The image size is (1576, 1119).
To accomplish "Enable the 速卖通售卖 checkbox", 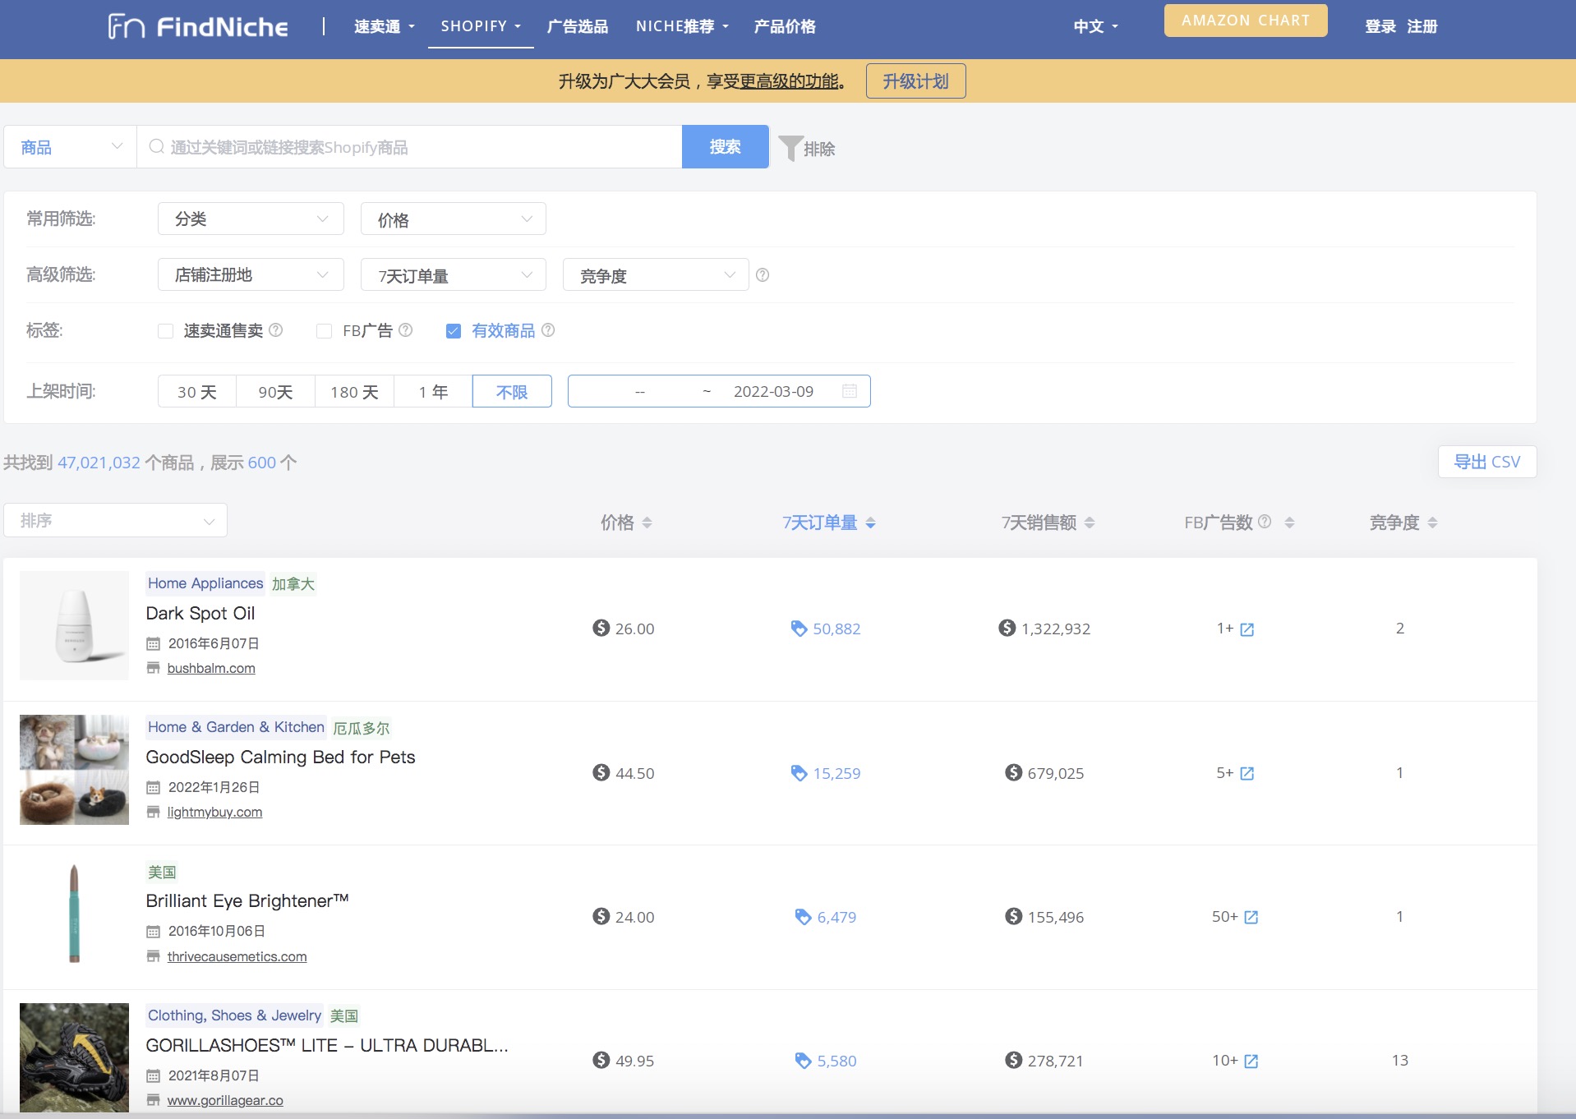I will [166, 331].
